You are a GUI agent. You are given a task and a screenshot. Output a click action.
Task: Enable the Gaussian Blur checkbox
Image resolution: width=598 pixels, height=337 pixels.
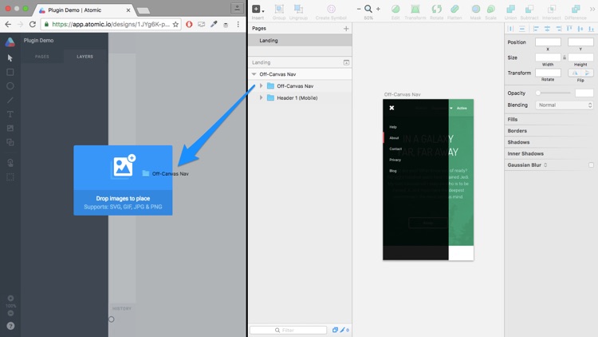click(x=591, y=165)
